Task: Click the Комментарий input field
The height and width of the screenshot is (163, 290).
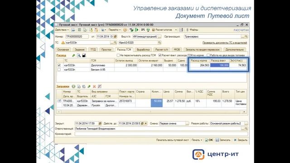Action: [161, 134]
